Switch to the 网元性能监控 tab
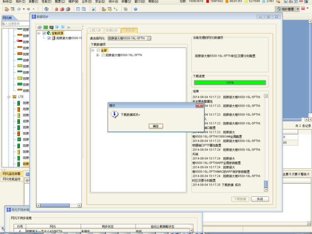Screen dimensions: 312x234 12,179
